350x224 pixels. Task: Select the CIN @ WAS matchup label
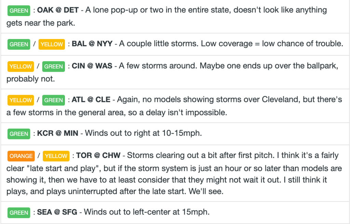click(92, 66)
